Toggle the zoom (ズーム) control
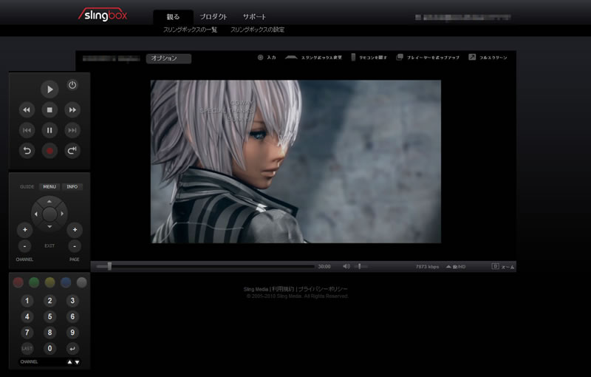 click(495, 266)
